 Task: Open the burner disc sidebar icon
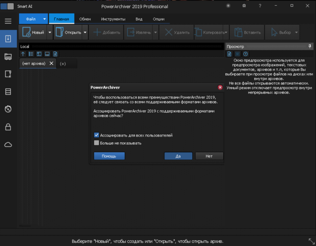click(x=8, y=109)
